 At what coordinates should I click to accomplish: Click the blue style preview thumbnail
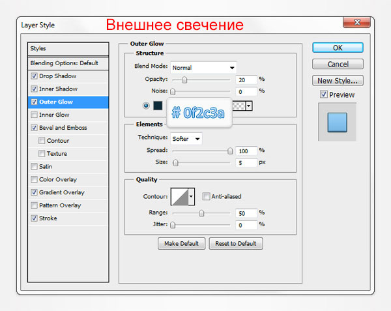(337, 122)
